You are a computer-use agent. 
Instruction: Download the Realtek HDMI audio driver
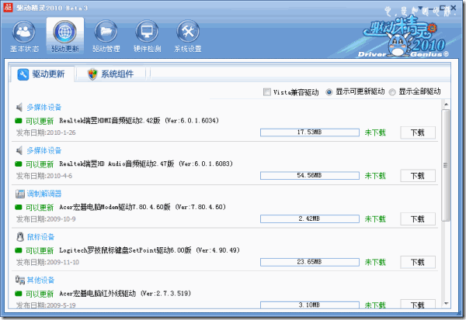pyautogui.click(x=418, y=132)
